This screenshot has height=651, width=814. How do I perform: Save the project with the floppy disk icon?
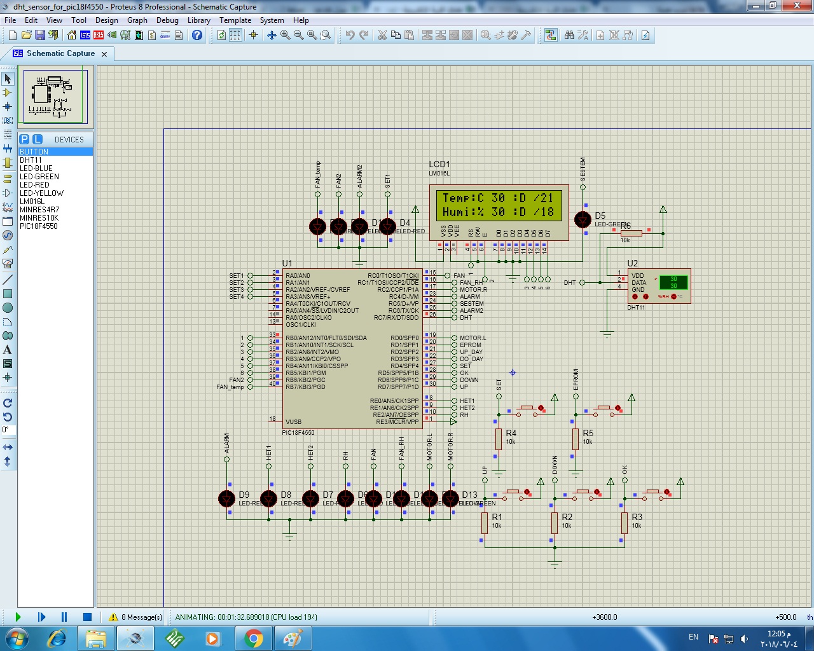(39, 36)
